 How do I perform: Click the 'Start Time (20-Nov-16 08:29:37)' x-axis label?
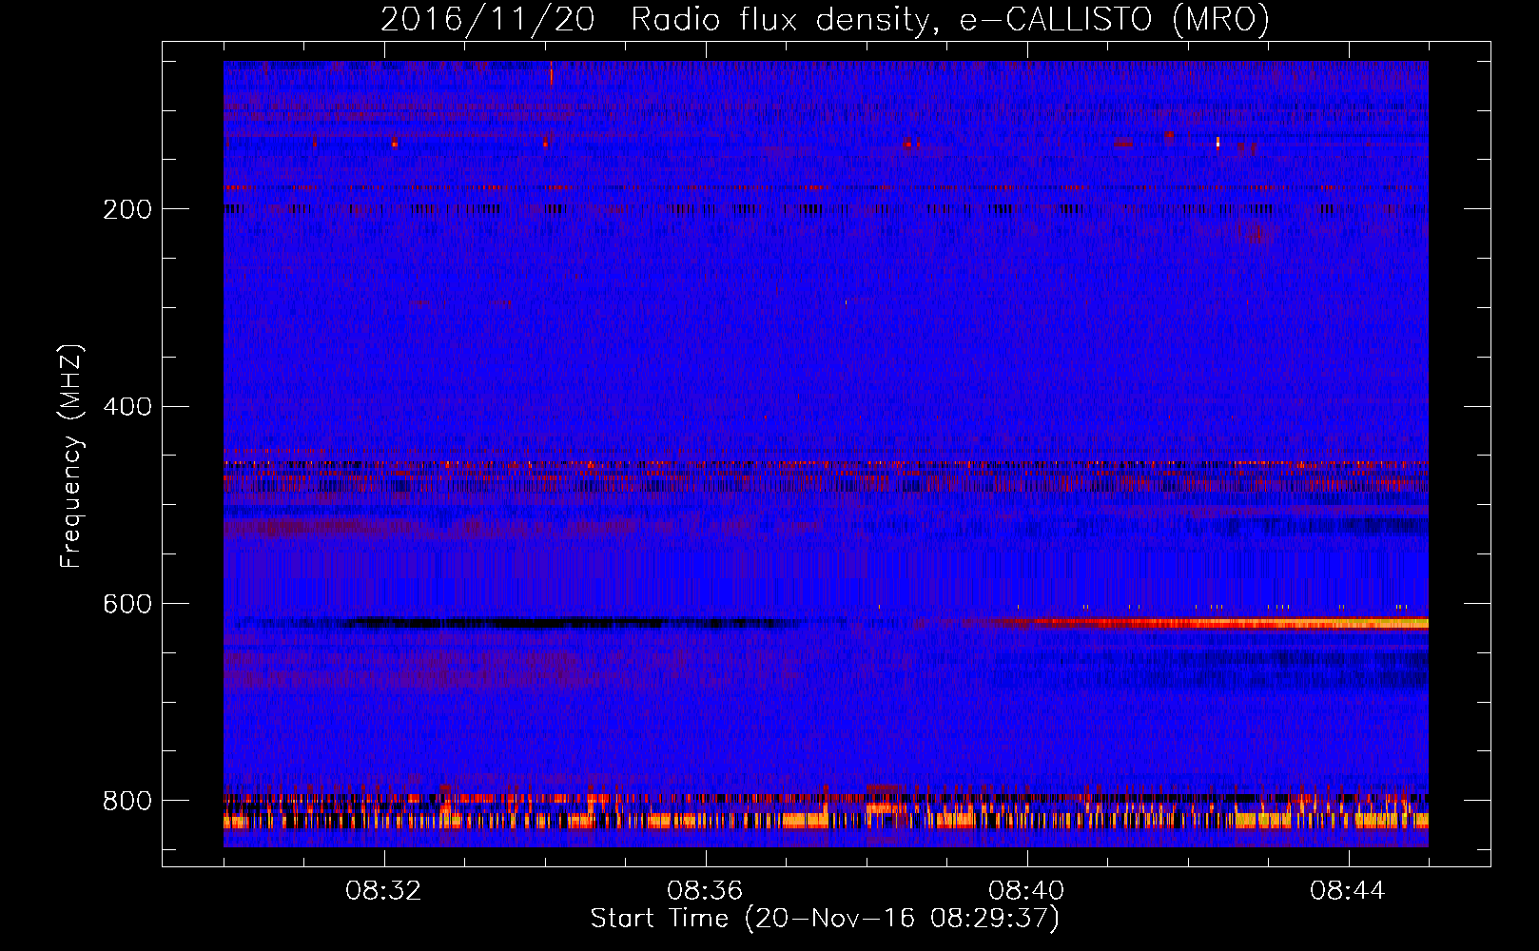click(x=825, y=919)
